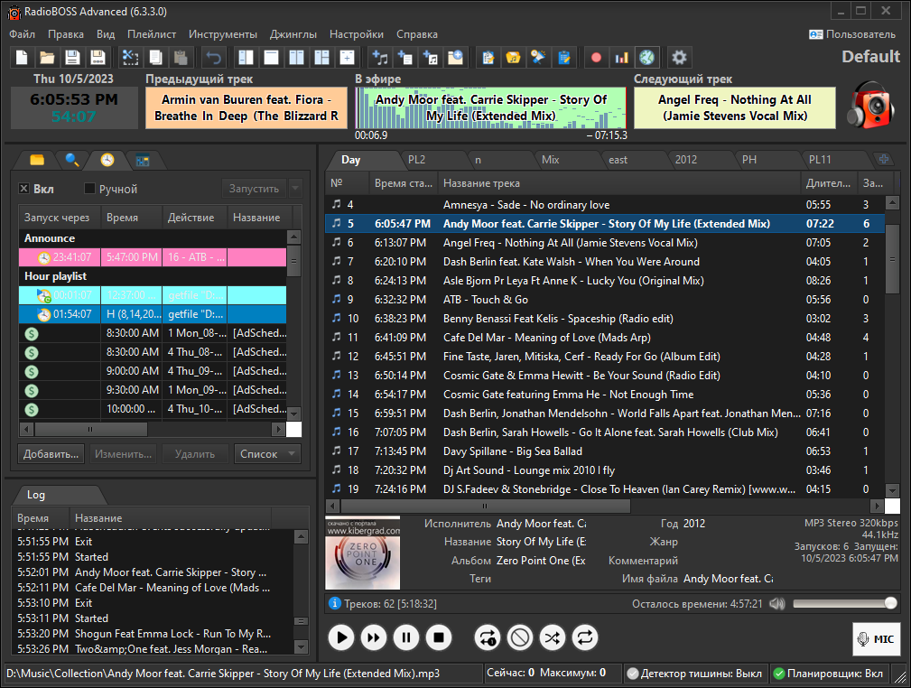Click the Удалить button

(195, 454)
